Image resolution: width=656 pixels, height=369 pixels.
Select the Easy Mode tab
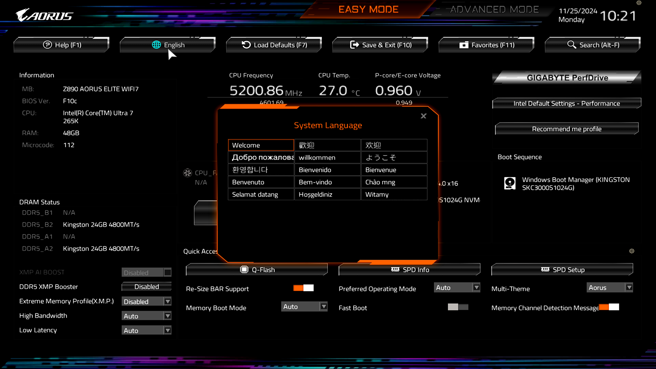[x=368, y=9]
